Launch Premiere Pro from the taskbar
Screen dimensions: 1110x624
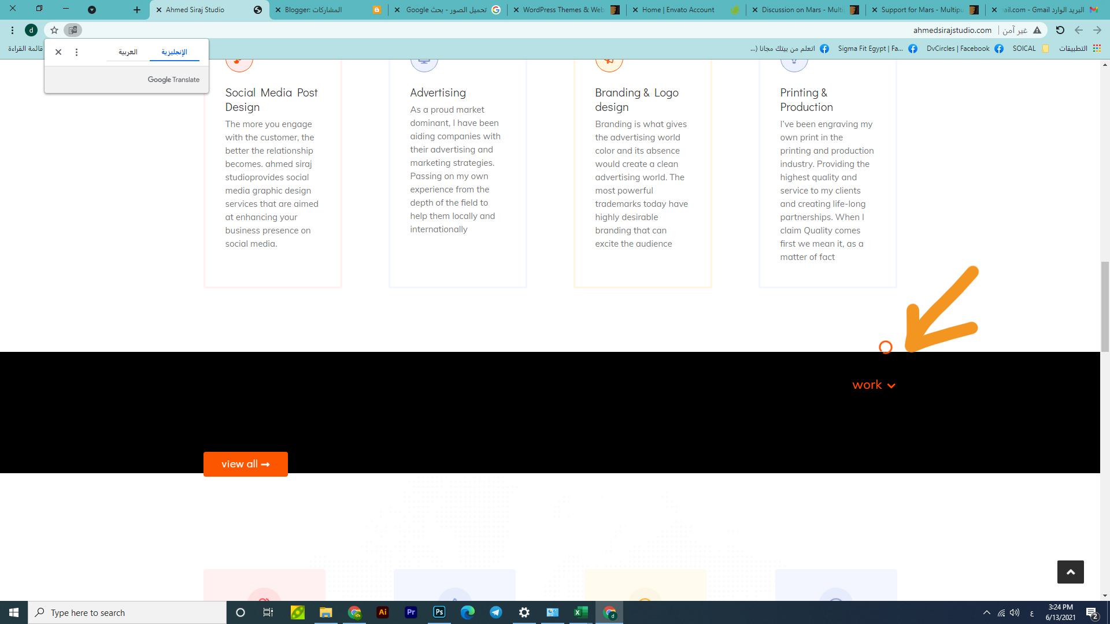411,612
